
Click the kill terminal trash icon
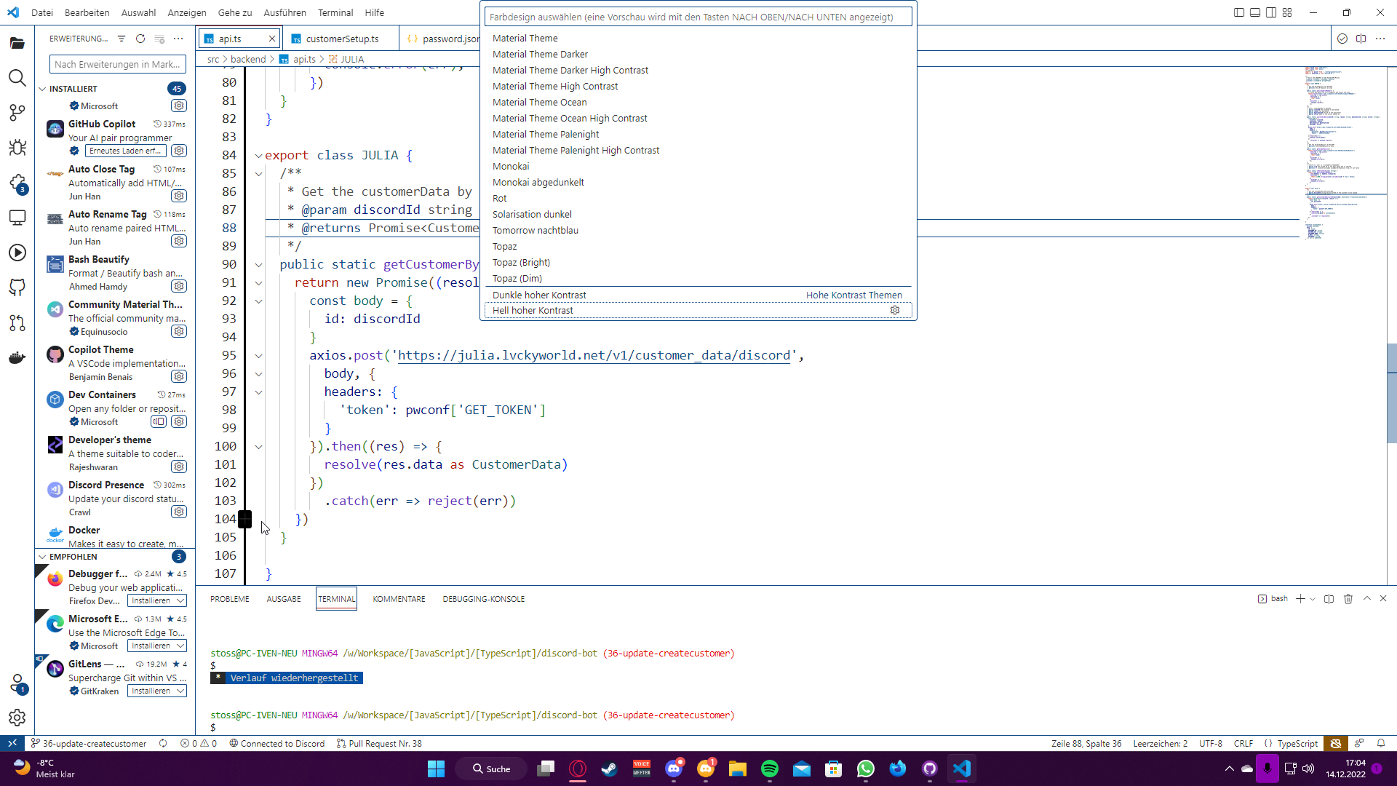(x=1348, y=599)
